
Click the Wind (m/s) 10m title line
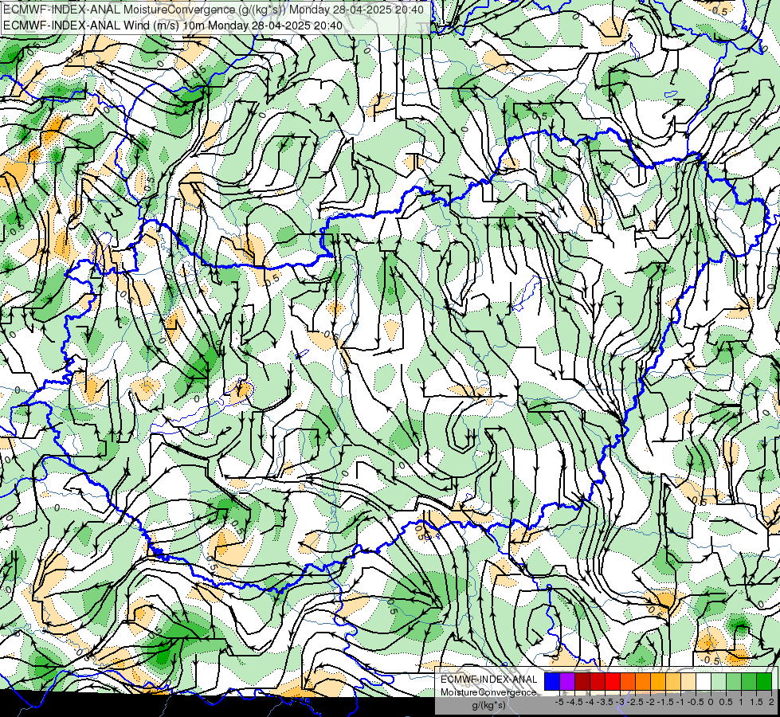pos(173,25)
